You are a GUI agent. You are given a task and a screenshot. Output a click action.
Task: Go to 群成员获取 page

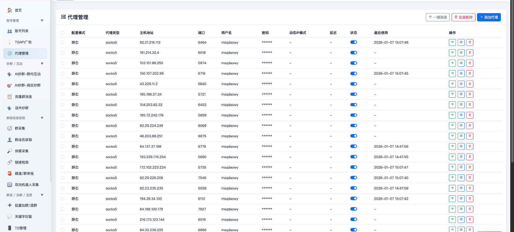point(23,140)
